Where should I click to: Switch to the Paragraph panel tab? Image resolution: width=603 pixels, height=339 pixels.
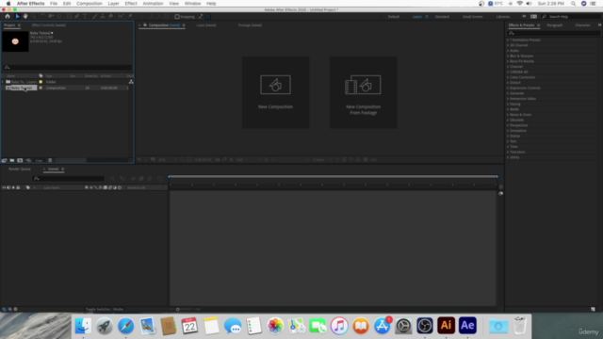click(555, 25)
